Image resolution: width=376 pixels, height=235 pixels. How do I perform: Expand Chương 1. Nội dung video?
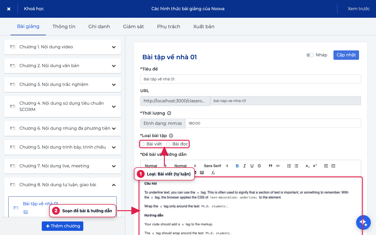[114, 47]
